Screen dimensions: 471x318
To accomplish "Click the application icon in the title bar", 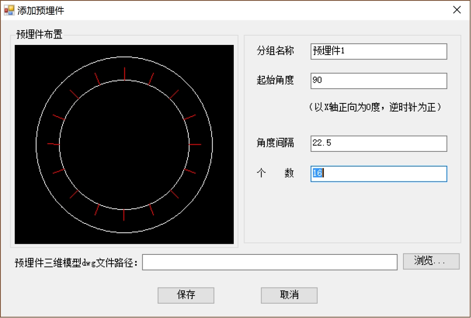I will (x=9, y=9).
